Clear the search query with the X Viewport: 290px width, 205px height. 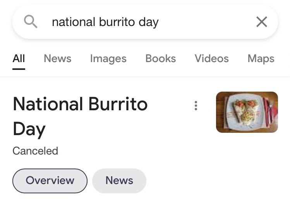tap(262, 22)
